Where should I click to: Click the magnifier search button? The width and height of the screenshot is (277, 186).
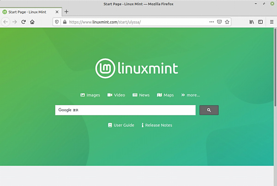(x=209, y=110)
